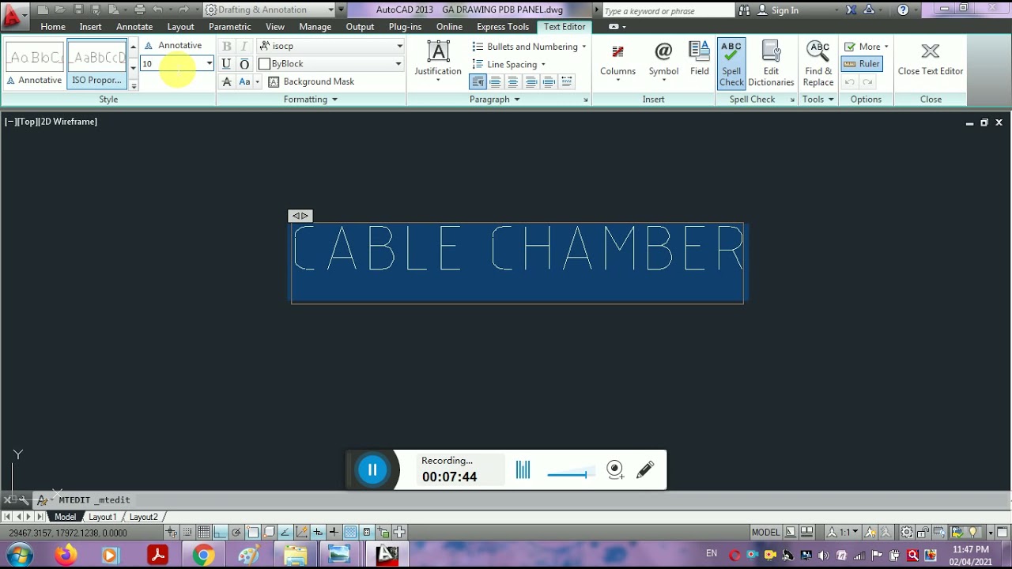Toggle the Ruler option

(862, 64)
